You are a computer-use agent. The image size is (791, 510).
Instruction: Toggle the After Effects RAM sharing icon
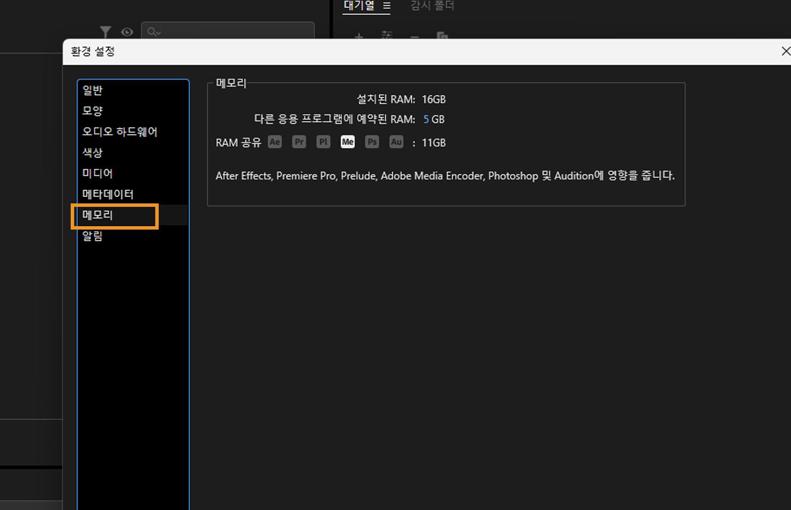tap(274, 142)
